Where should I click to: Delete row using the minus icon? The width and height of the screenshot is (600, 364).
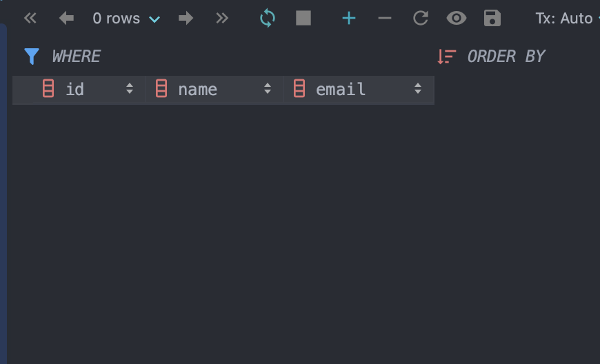(385, 19)
